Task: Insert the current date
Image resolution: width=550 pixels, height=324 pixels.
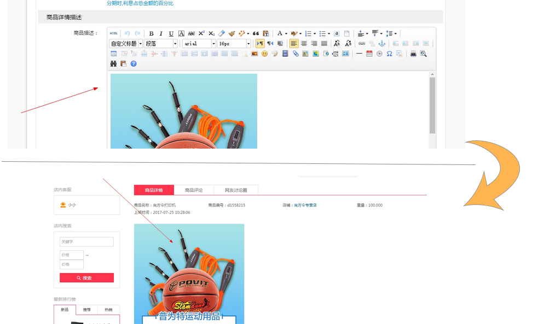Action: [x=369, y=54]
